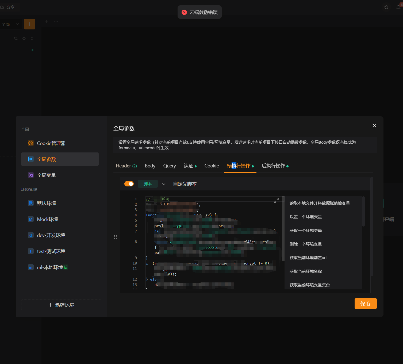Insert 获取当前环境前置url snippet
This screenshot has height=364, width=403.
pos(308,258)
